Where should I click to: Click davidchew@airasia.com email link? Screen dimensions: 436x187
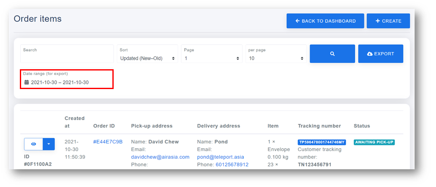click(160, 157)
